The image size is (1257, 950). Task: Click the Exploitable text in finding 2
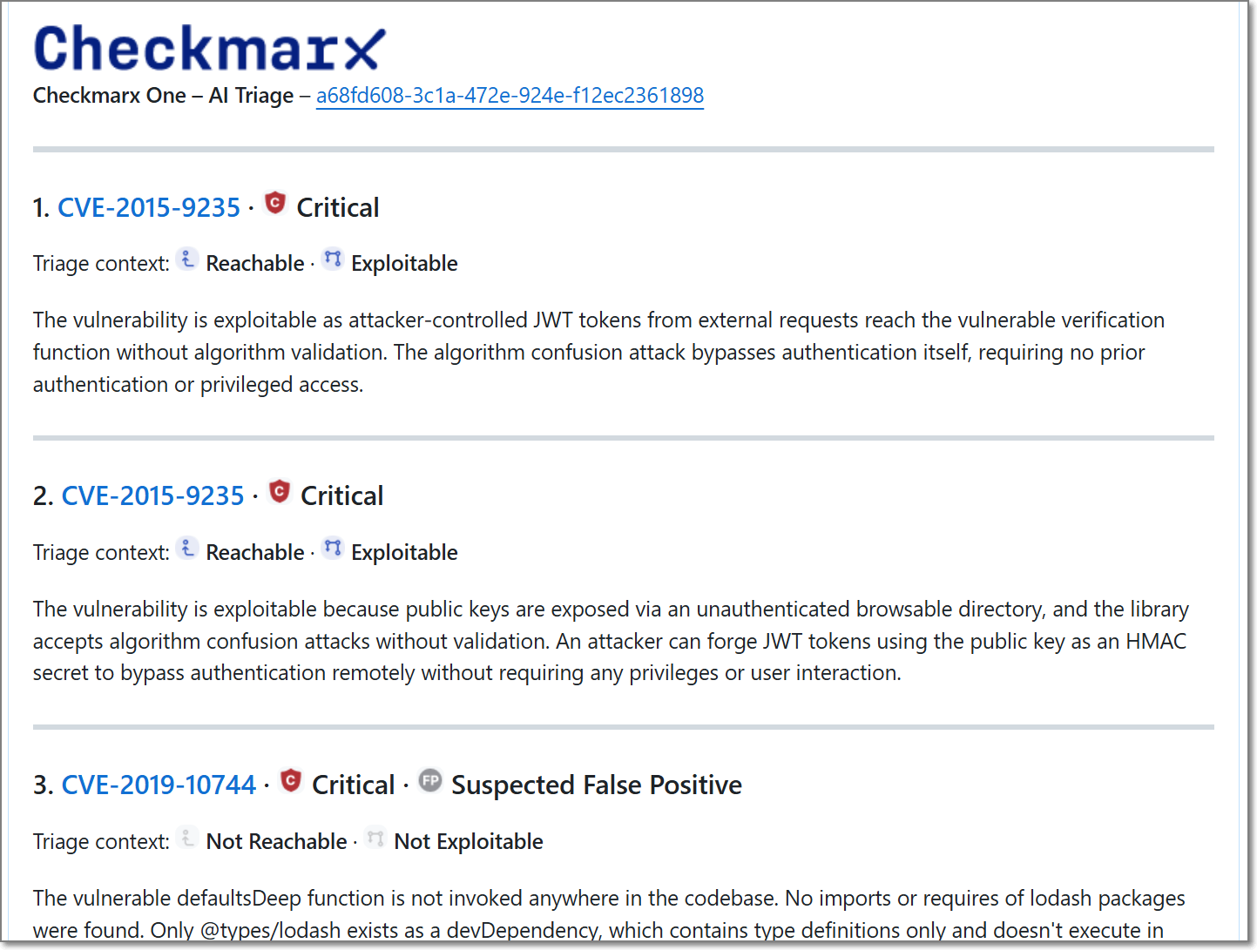(404, 552)
